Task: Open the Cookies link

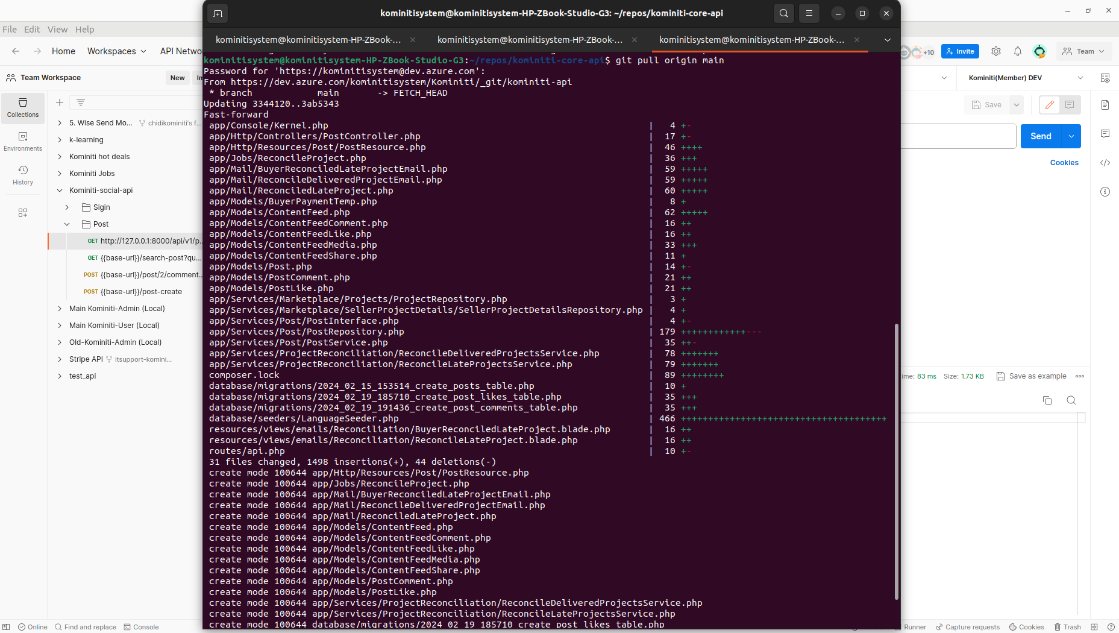Action: point(1064,163)
